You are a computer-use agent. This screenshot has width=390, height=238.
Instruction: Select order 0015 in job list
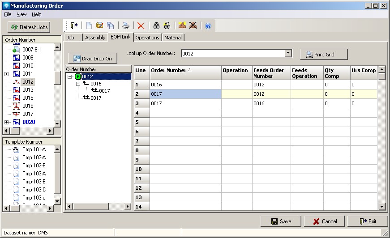click(28, 98)
